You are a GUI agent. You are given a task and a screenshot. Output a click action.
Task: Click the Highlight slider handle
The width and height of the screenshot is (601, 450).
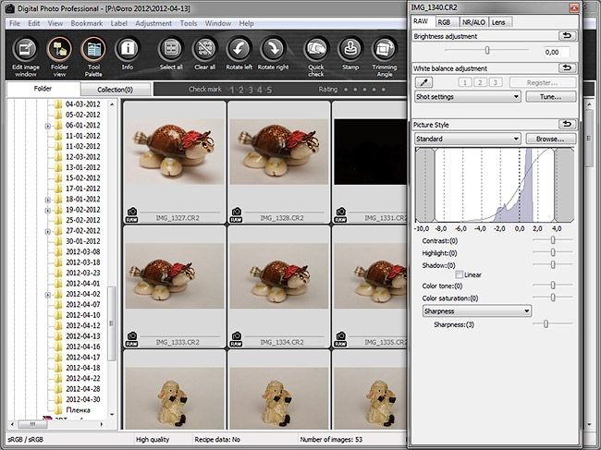[553, 252]
